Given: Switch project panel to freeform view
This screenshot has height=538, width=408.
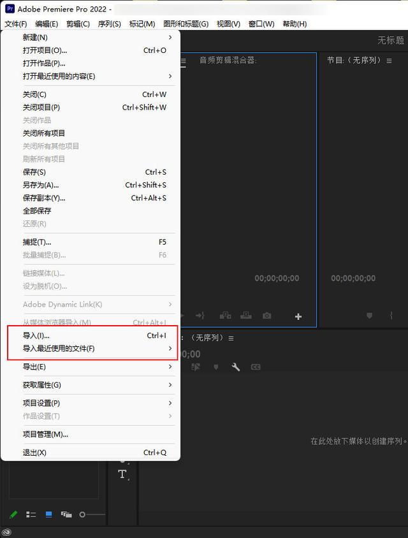Looking at the screenshot, I should click(x=66, y=514).
